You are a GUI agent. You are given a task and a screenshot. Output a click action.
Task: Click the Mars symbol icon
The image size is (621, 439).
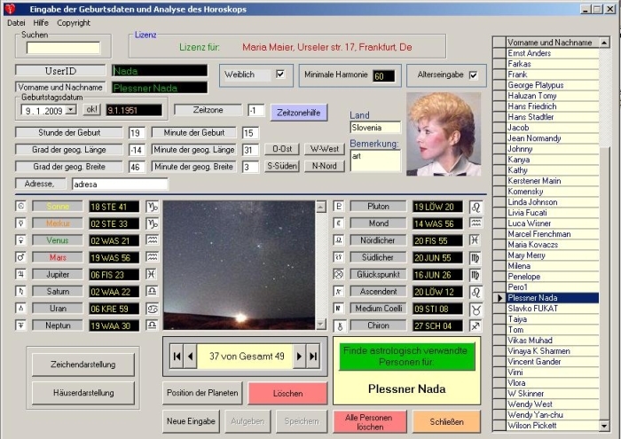(21, 257)
